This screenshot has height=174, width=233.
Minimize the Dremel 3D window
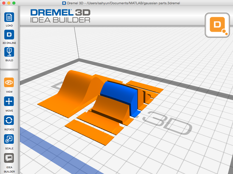9,3
